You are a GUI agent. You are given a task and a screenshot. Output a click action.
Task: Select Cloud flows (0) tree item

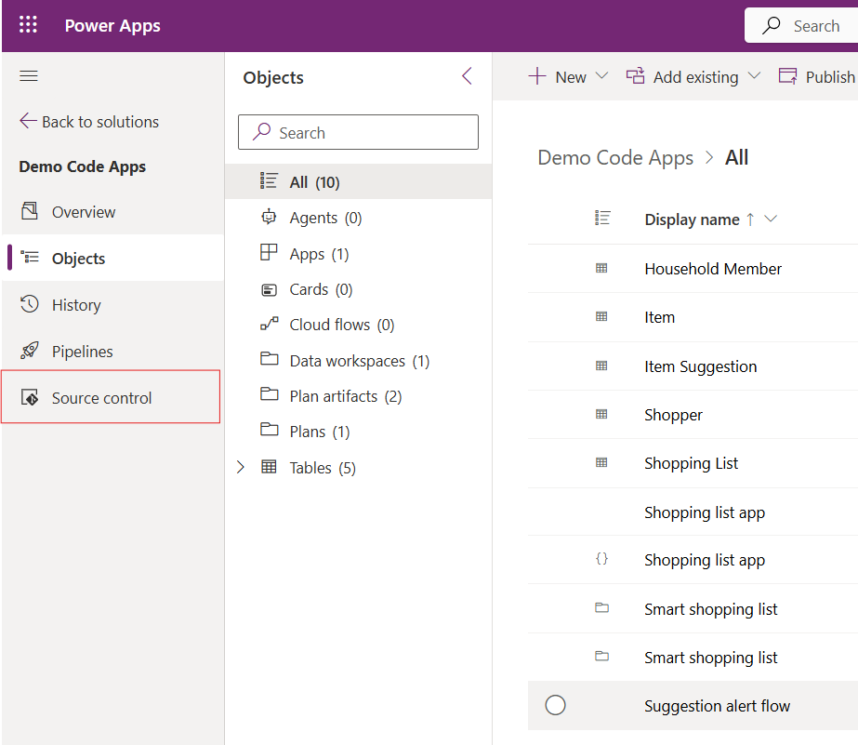pos(359,325)
